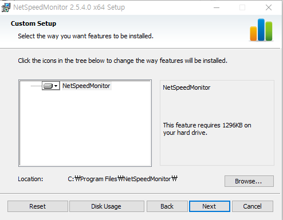Image resolution: width=283 pixels, height=220 pixels.
Task: Minimize the setup window
Action: pyautogui.click(x=217, y=7)
